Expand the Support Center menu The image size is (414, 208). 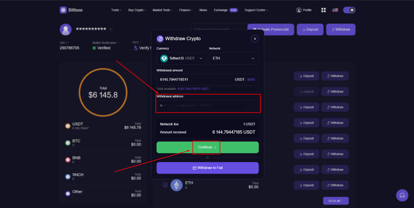click(256, 10)
